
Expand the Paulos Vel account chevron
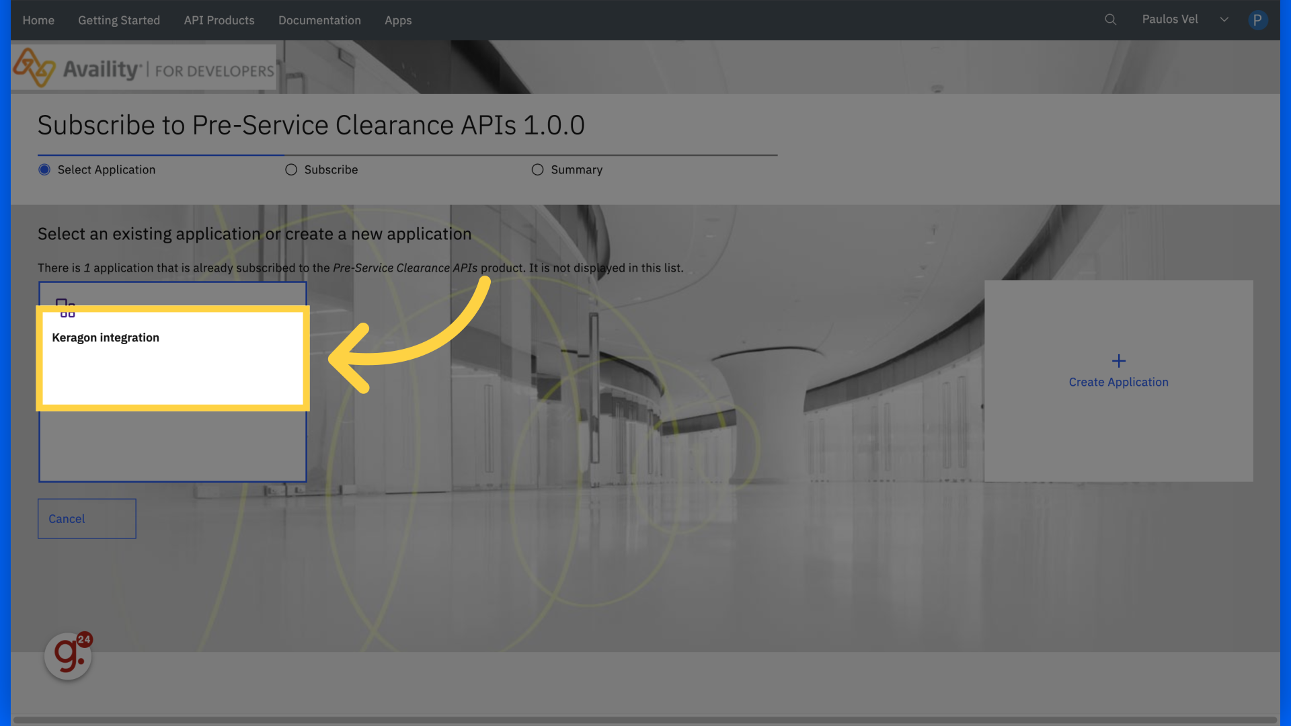pyautogui.click(x=1224, y=19)
